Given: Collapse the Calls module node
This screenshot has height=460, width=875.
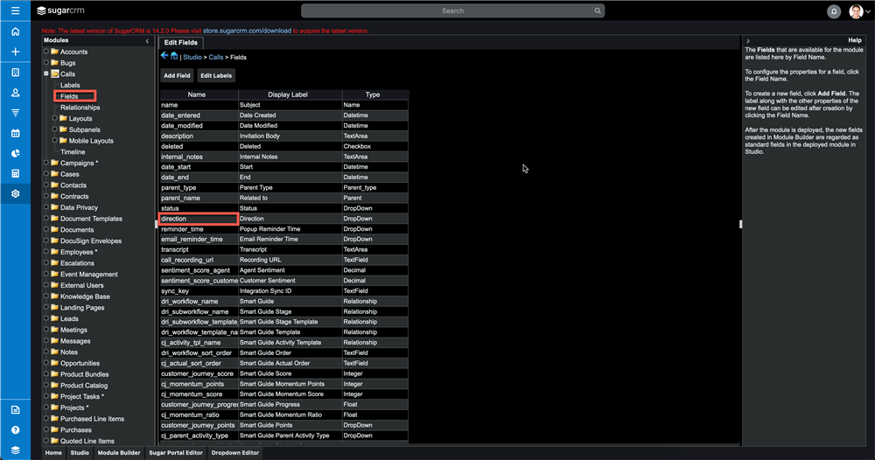Looking at the screenshot, I should click(46, 73).
